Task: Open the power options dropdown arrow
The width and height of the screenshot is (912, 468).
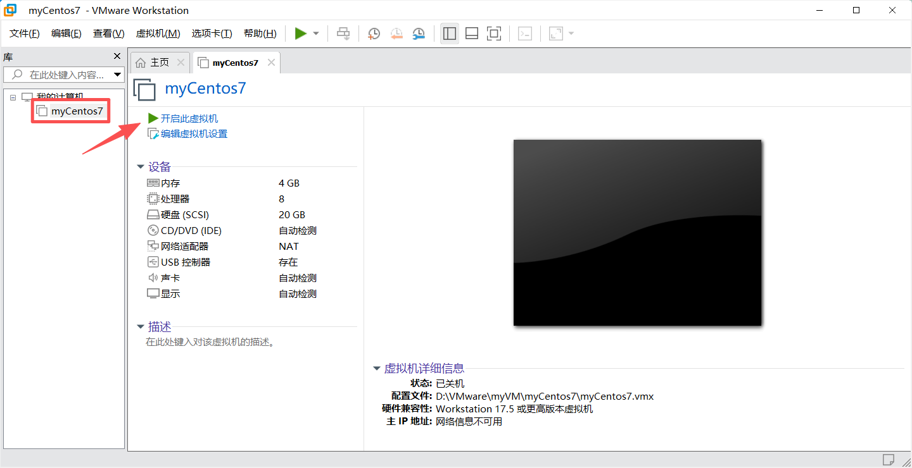Action: 316,34
